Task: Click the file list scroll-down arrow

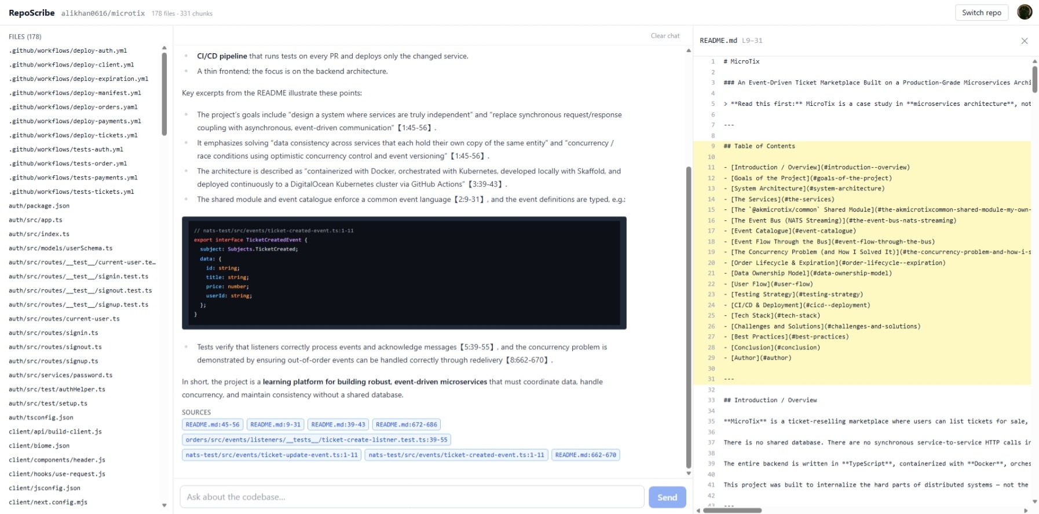Action: [164, 505]
